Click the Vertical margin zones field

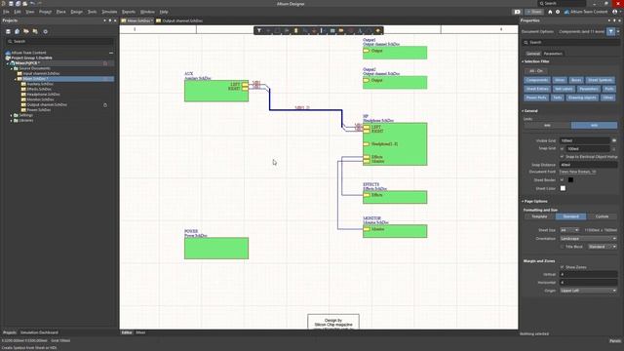click(x=588, y=274)
